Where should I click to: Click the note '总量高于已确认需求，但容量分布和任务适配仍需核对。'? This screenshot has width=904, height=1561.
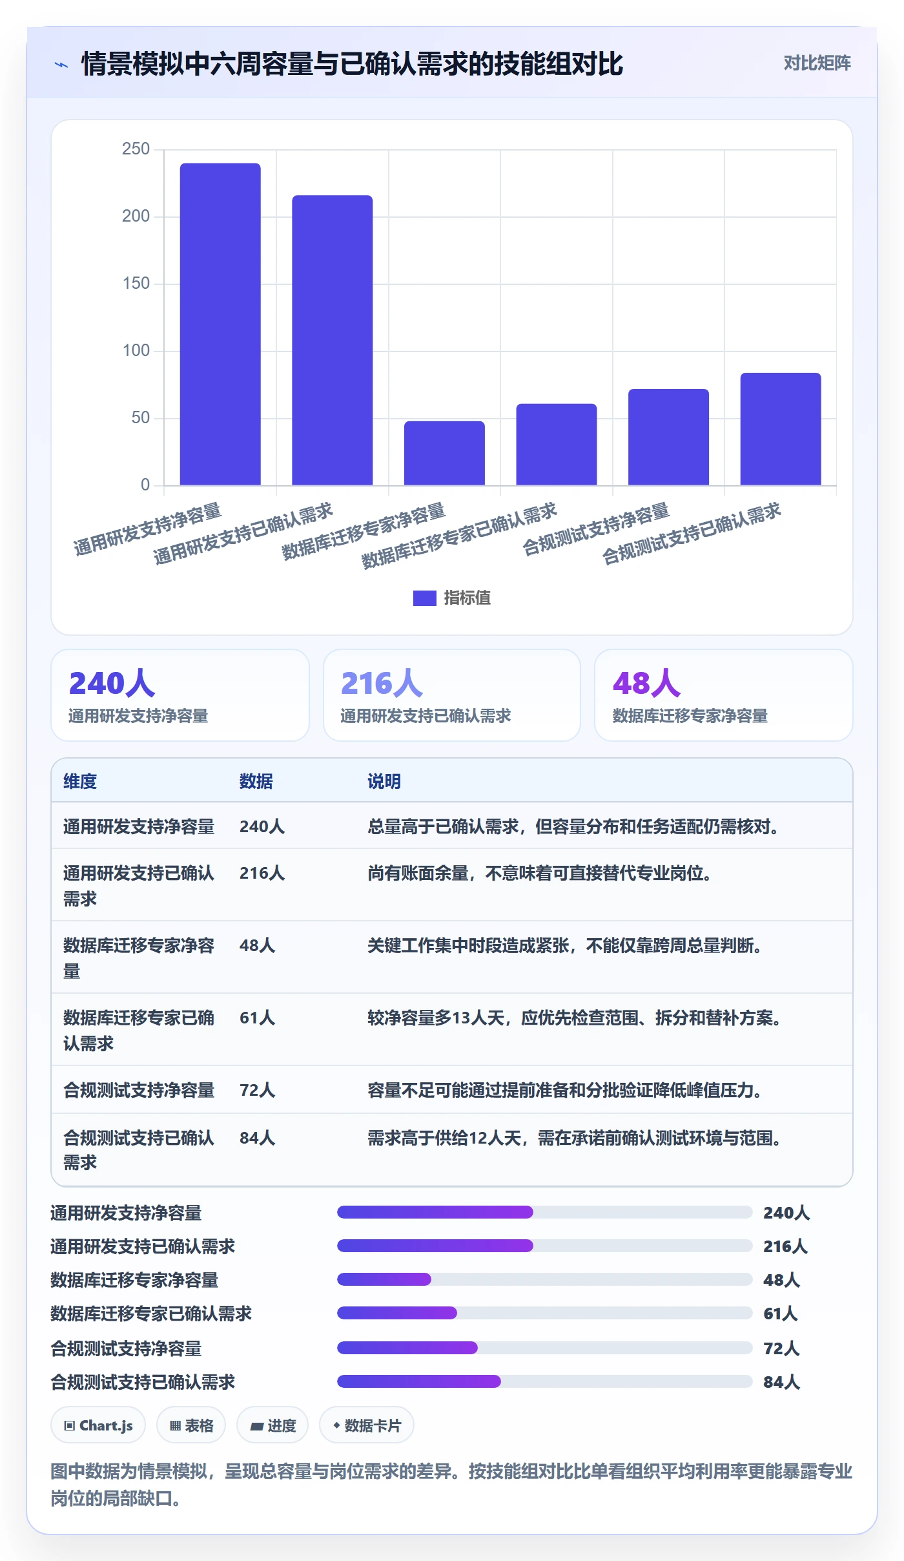tap(573, 826)
